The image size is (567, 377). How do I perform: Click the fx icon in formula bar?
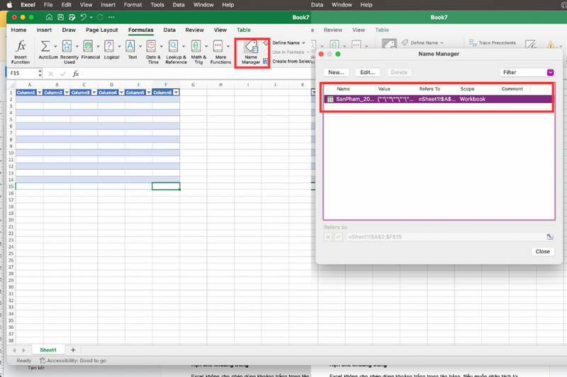click(76, 74)
